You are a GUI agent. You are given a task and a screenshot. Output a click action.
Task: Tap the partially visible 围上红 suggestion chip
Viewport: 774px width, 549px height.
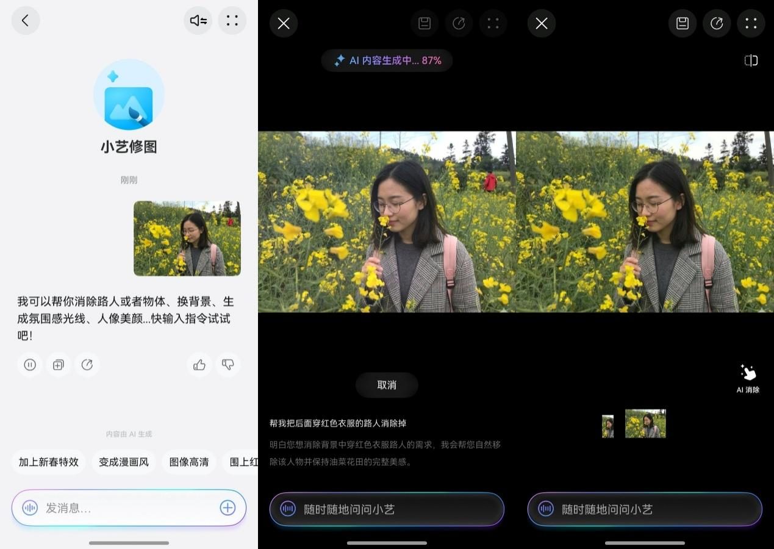coord(240,462)
